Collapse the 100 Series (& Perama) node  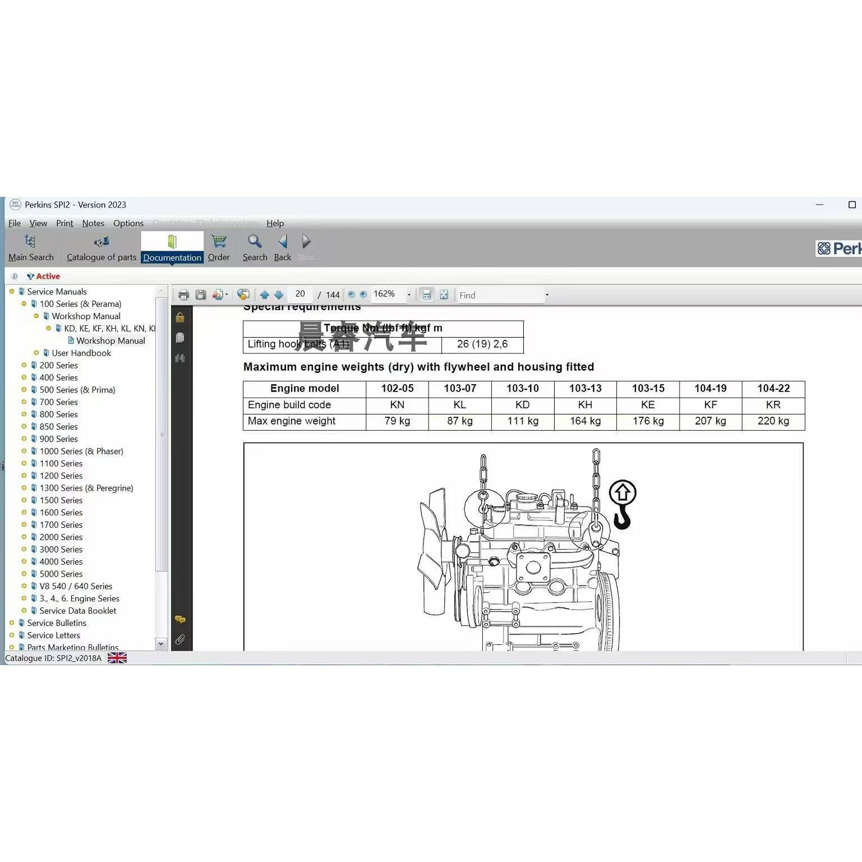pyautogui.click(x=24, y=304)
